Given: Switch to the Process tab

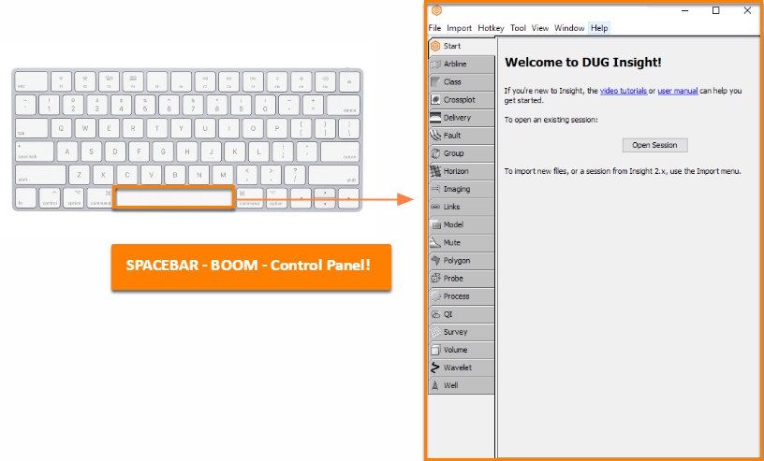Looking at the screenshot, I should (462, 296).
